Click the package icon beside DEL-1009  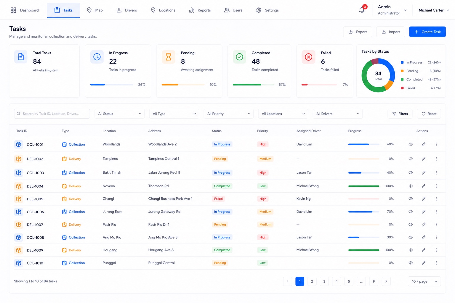point(19,250)
